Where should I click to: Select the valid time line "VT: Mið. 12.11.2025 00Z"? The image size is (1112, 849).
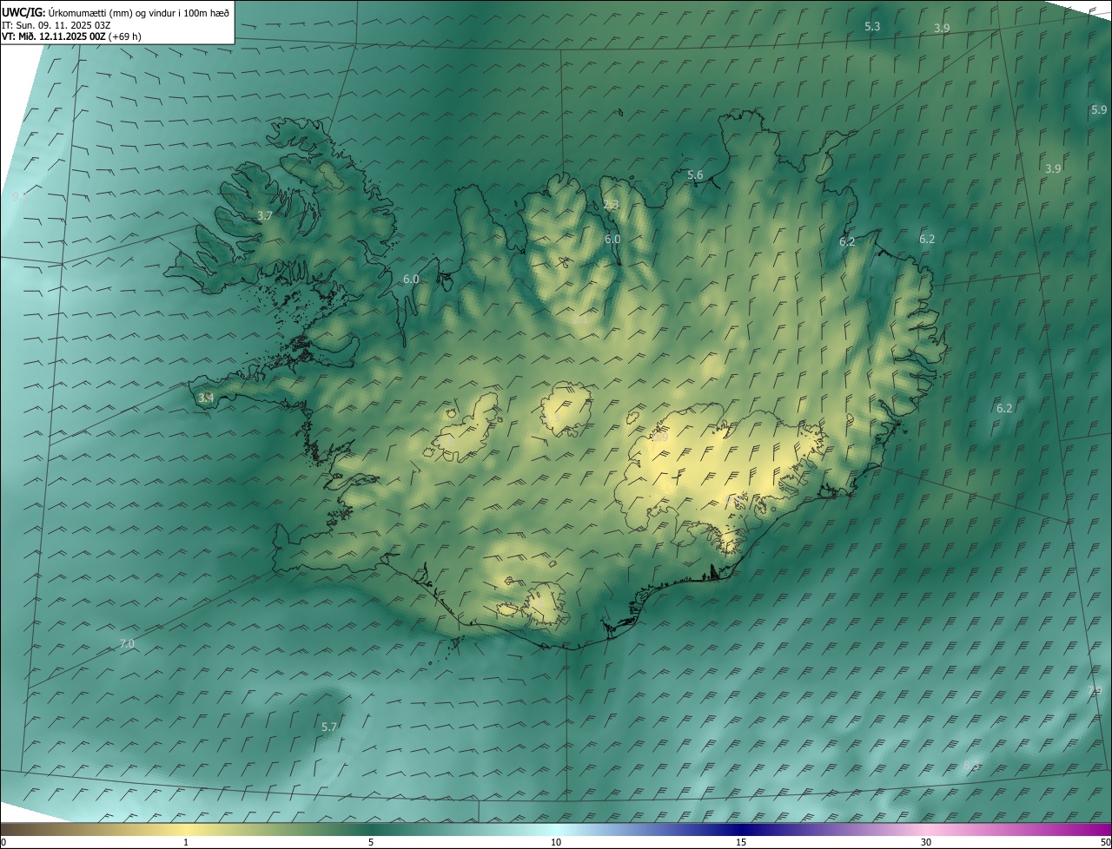coord(54,37)
